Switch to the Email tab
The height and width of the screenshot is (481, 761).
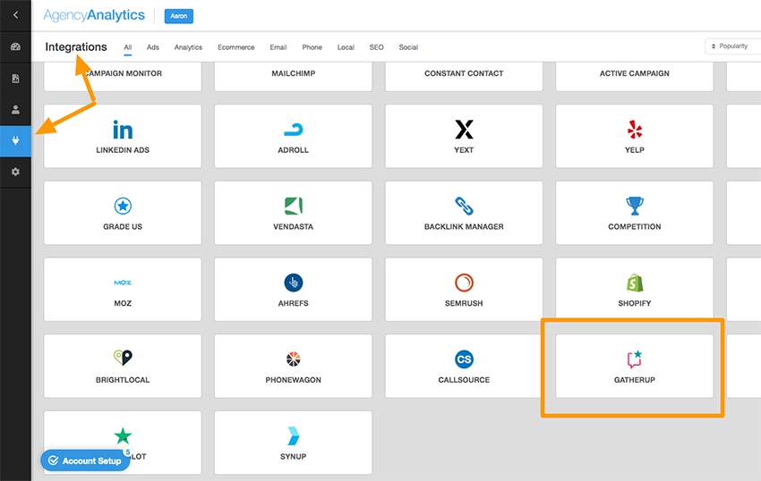pyautogui.click(x=278, y=47)
